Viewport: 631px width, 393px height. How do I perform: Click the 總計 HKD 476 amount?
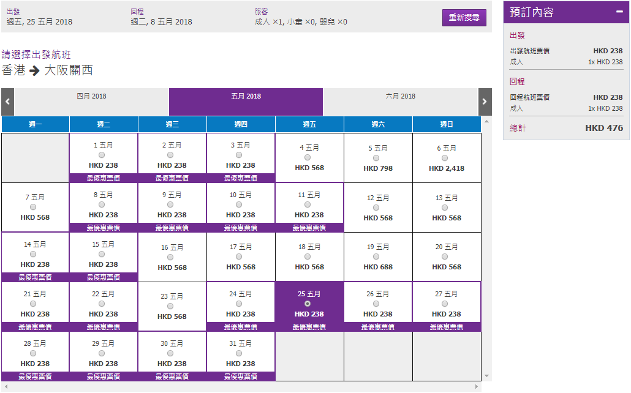pyautogui.click(x=604, y=128)
